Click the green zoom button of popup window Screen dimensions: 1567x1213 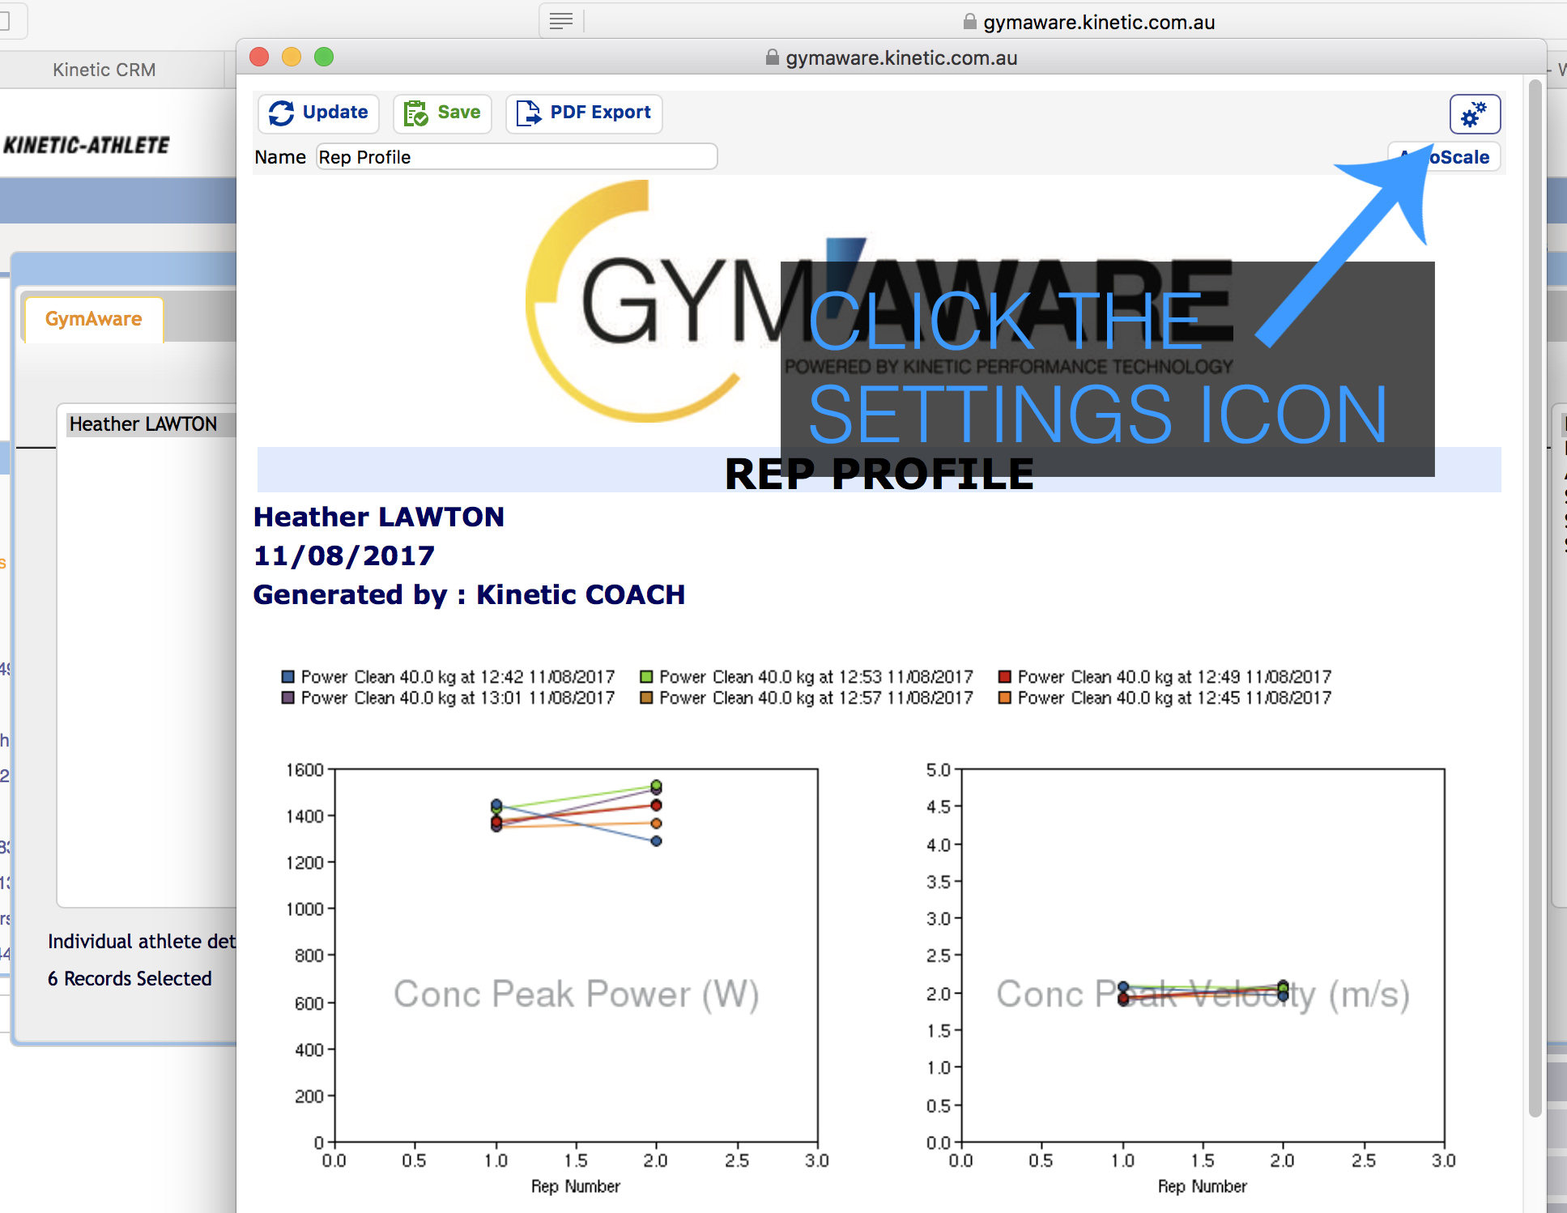[324, 57]
